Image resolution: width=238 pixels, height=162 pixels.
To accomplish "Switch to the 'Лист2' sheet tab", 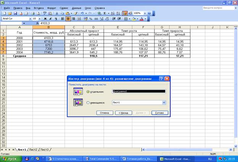I will (33, 149).
